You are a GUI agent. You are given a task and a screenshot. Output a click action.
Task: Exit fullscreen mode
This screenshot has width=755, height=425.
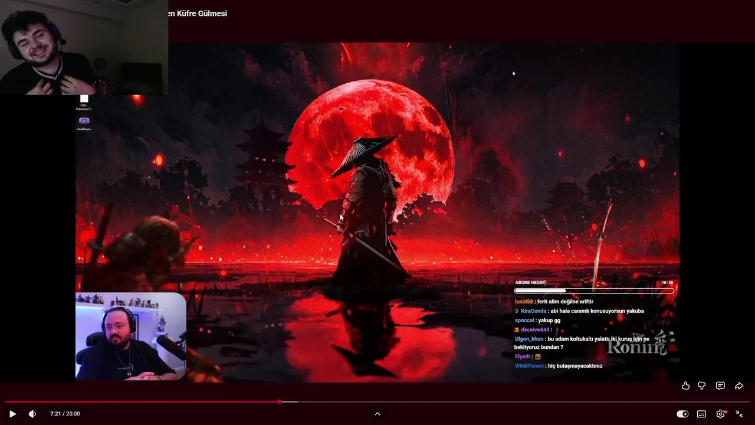click(739, 414)
